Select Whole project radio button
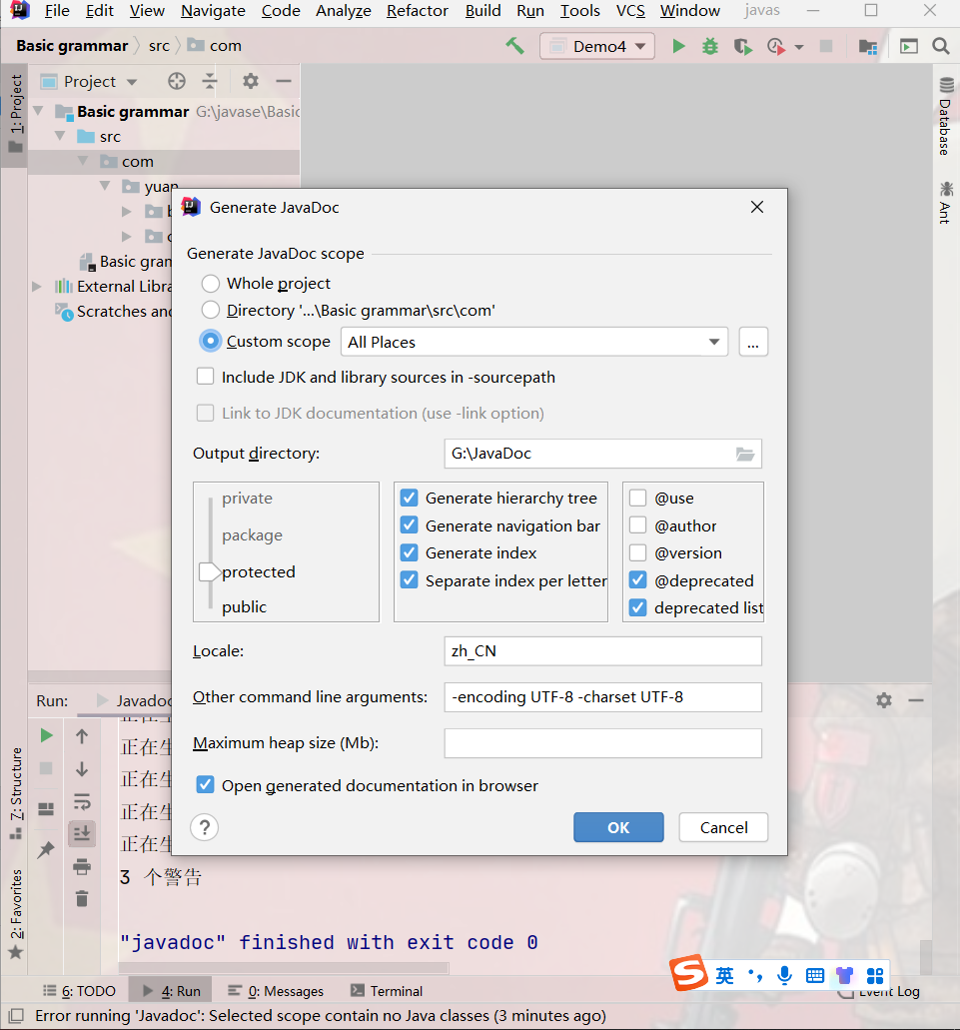 (210, 283)
